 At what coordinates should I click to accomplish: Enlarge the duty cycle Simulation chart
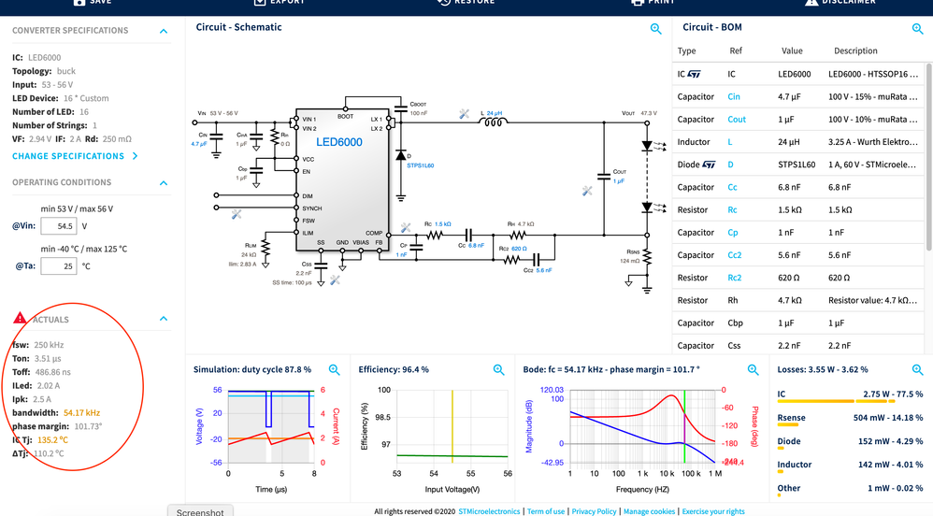pos(335,369)
